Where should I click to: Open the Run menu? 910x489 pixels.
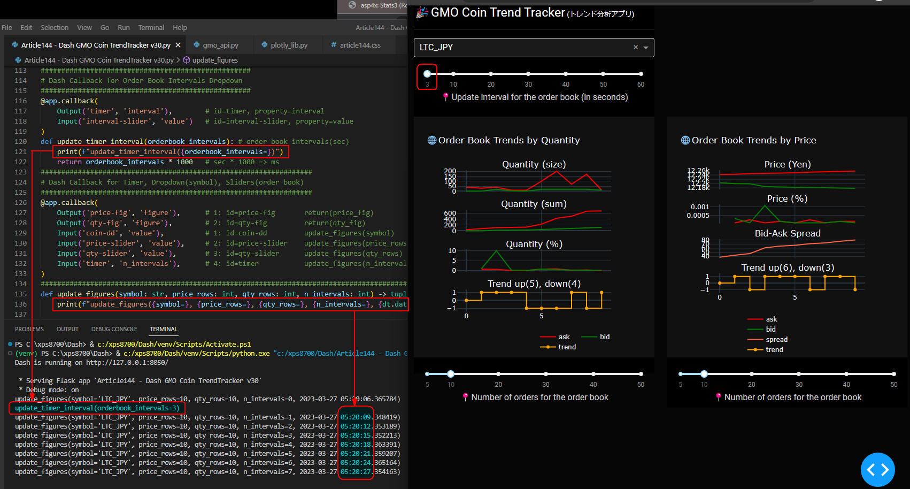pos(124,27)
